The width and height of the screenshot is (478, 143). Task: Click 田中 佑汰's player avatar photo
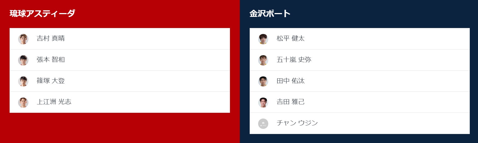tap(263, 81)
